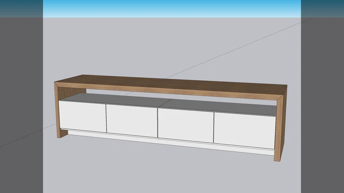Screen dimensions: 344x193
Task: Select the white base plinth under drawers
Action: [170, 142]
